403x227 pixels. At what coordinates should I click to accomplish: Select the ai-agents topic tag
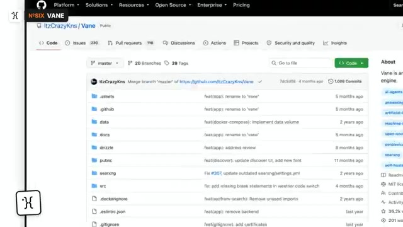393,92
